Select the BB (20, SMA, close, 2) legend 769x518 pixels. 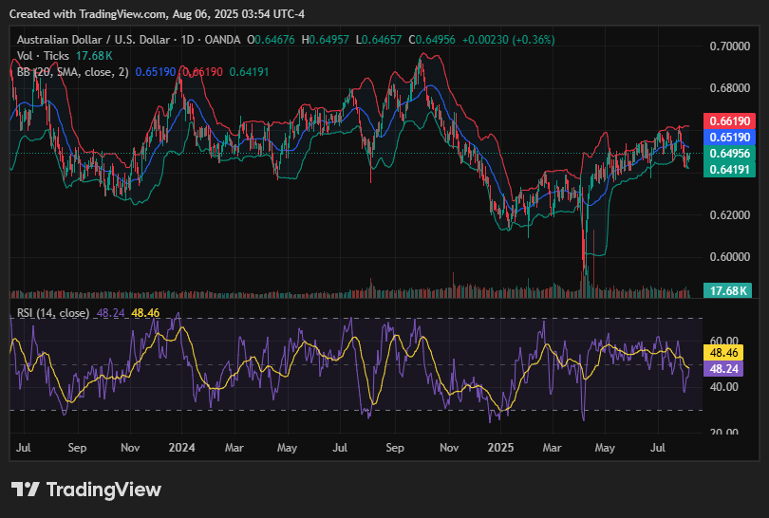72,72
